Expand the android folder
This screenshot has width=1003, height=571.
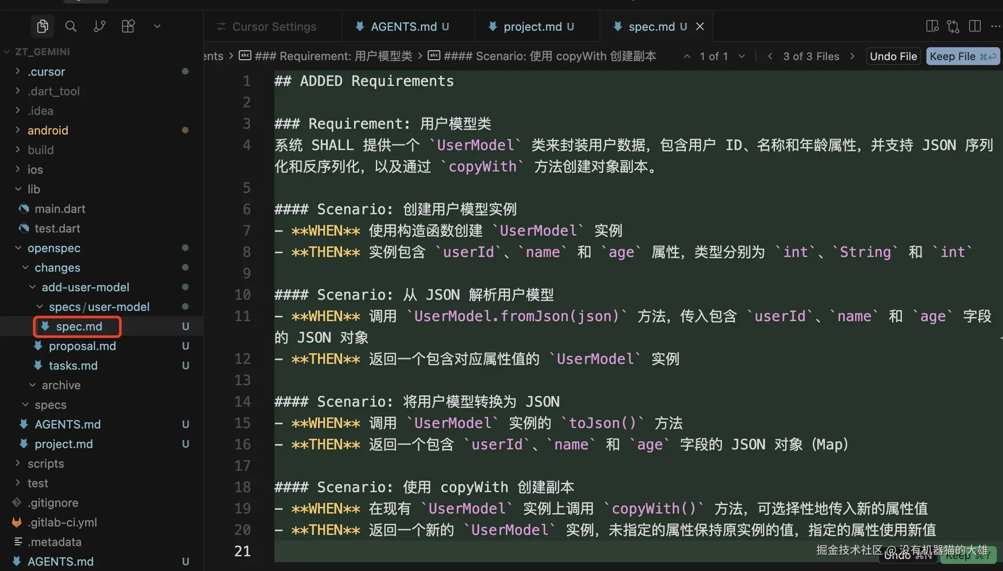pyautogui.click(x=48, y=131)
